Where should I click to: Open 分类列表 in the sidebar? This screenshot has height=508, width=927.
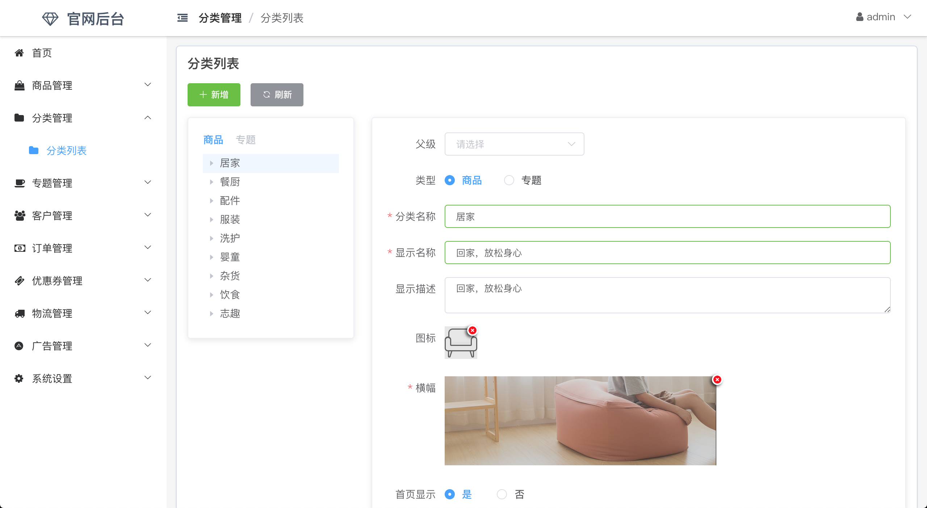coord(66,151)
